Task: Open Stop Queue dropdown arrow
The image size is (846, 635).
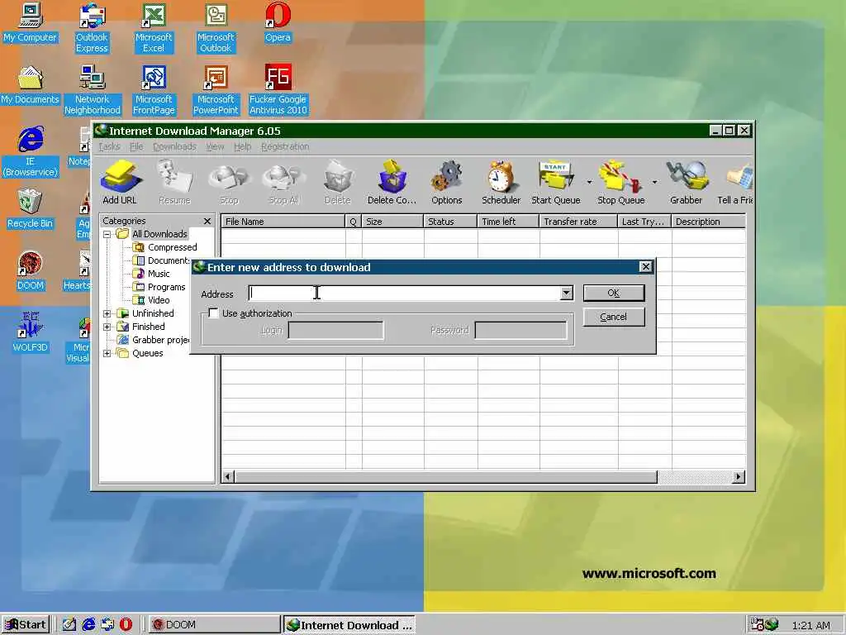Action: coord(654,182)
